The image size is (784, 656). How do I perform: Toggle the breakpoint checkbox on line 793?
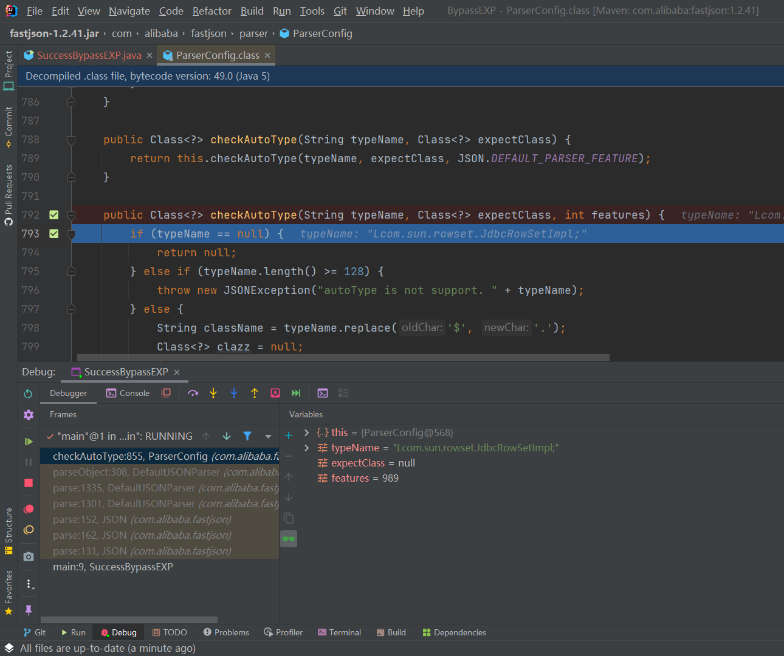[x=53, y=233]
